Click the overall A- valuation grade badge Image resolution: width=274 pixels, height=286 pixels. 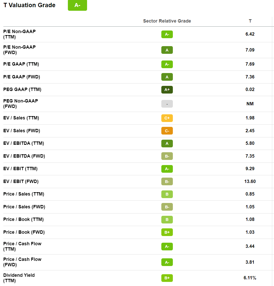pyautogui.click(x=77, y=5)
